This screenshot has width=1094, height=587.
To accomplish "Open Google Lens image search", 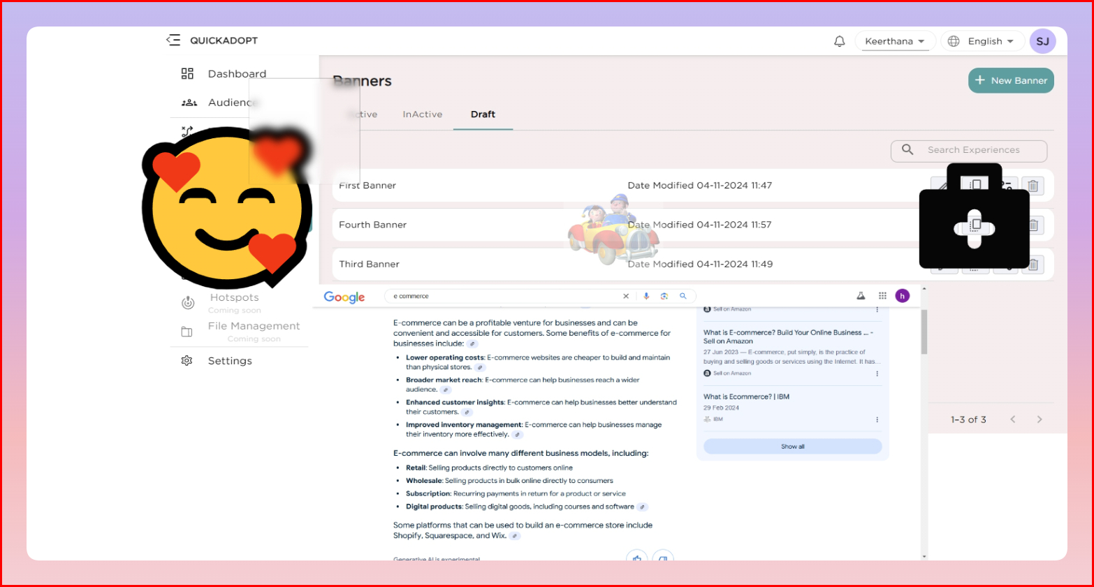I will (x=664, y=296).
